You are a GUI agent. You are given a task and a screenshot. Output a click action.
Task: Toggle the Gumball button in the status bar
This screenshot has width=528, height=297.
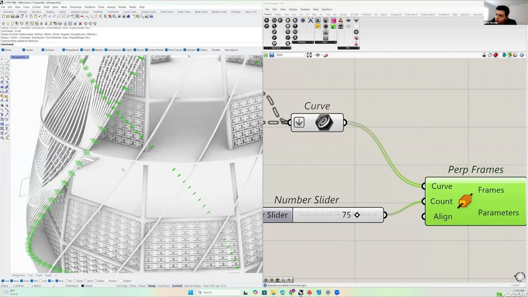pyautogui.click(x=177, y=286)
